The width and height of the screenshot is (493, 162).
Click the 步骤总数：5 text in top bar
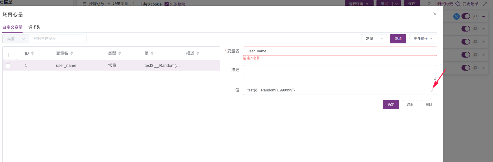100,4
